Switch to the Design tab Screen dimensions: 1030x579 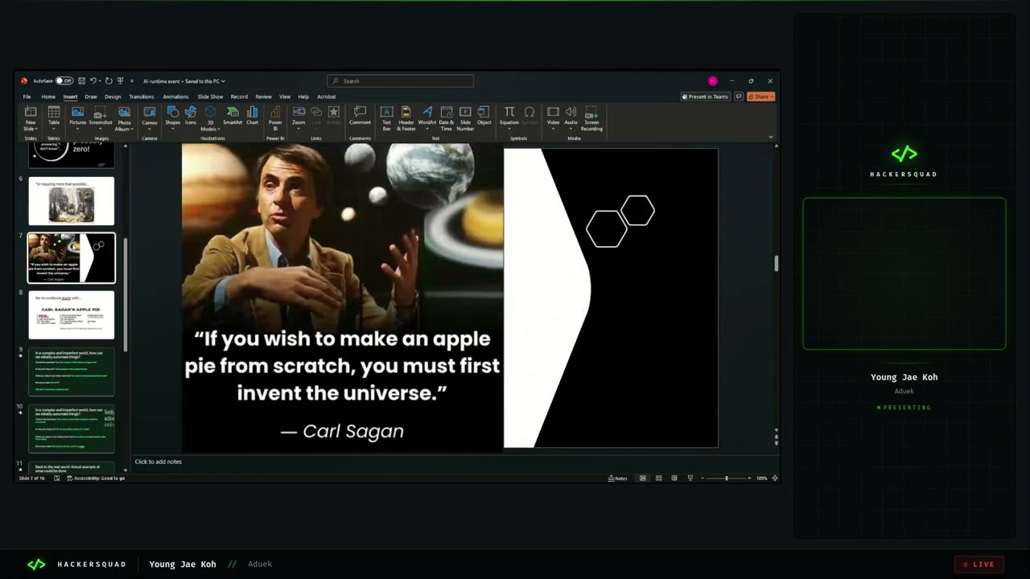point(113,96)
